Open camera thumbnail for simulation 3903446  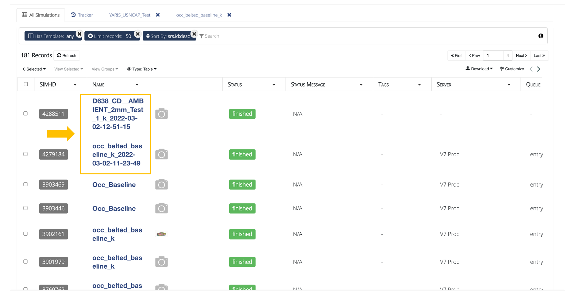[162, 208]
